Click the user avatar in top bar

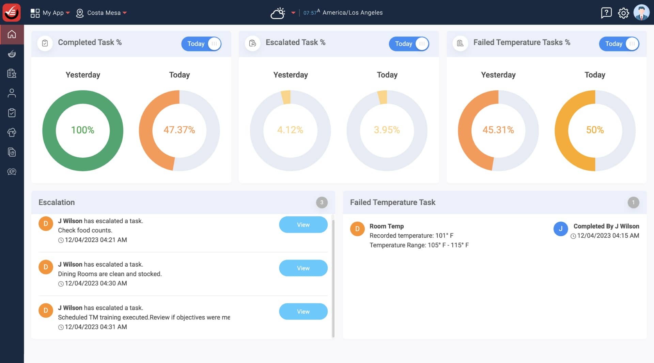[641, 13]
